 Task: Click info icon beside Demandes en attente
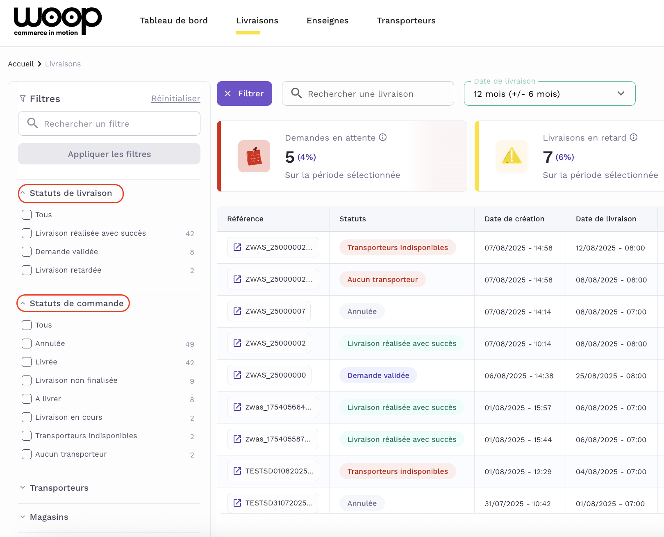pos(383,137)
